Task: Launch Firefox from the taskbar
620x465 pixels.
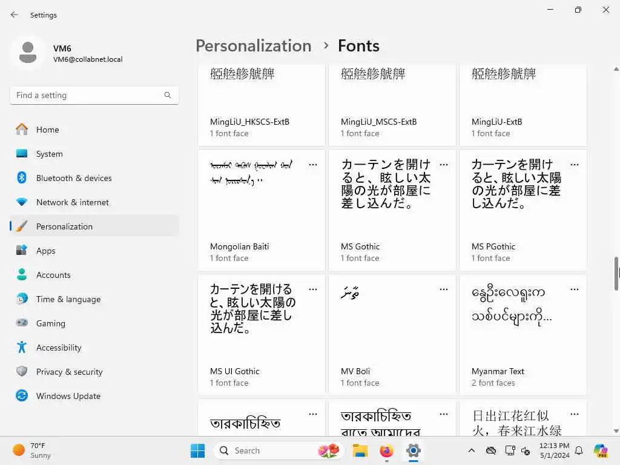Action: [x=386, y=450]
